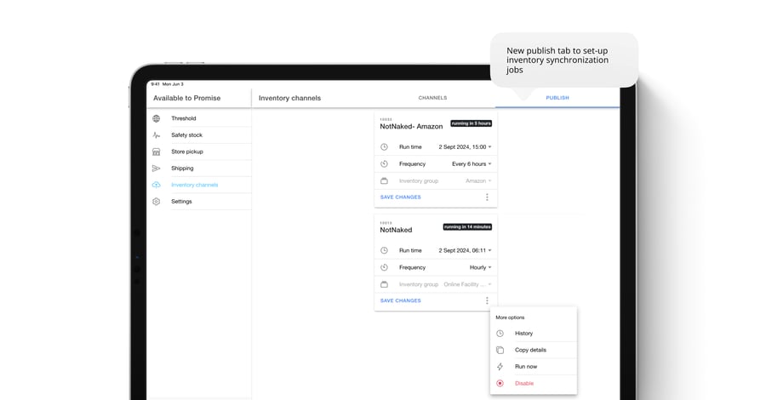The image size is (766, 400).
Task: Open Every 6 hours frequency dropdown
Action: [472, 164]
